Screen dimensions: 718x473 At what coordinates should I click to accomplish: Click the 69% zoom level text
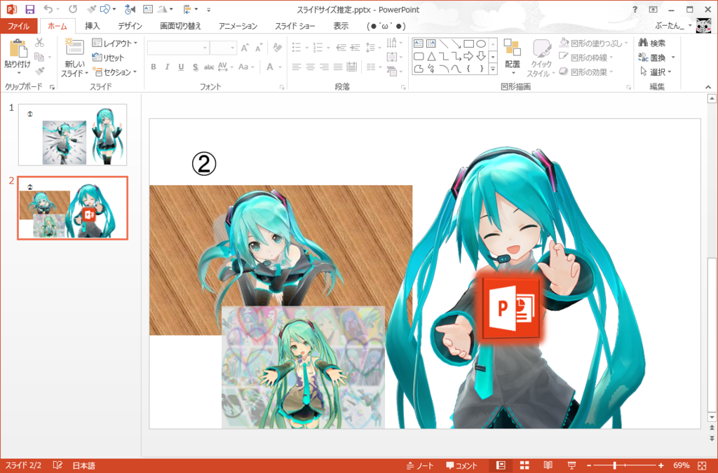point(681,466)
